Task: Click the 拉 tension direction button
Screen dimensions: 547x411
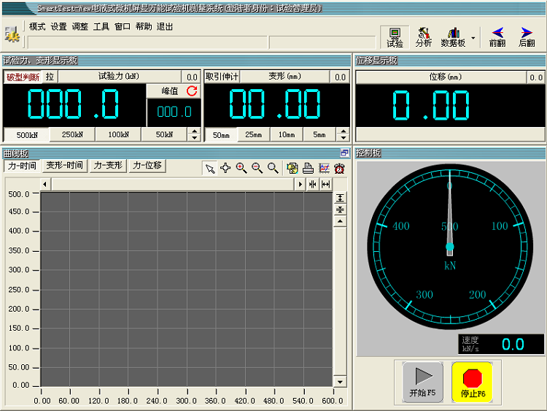Action: click(50, 77)
